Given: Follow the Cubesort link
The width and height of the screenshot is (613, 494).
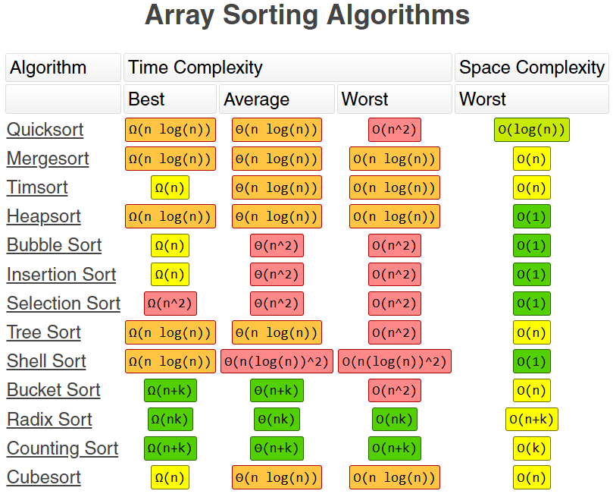Looking at the screenshot, I should coord(44,477).
